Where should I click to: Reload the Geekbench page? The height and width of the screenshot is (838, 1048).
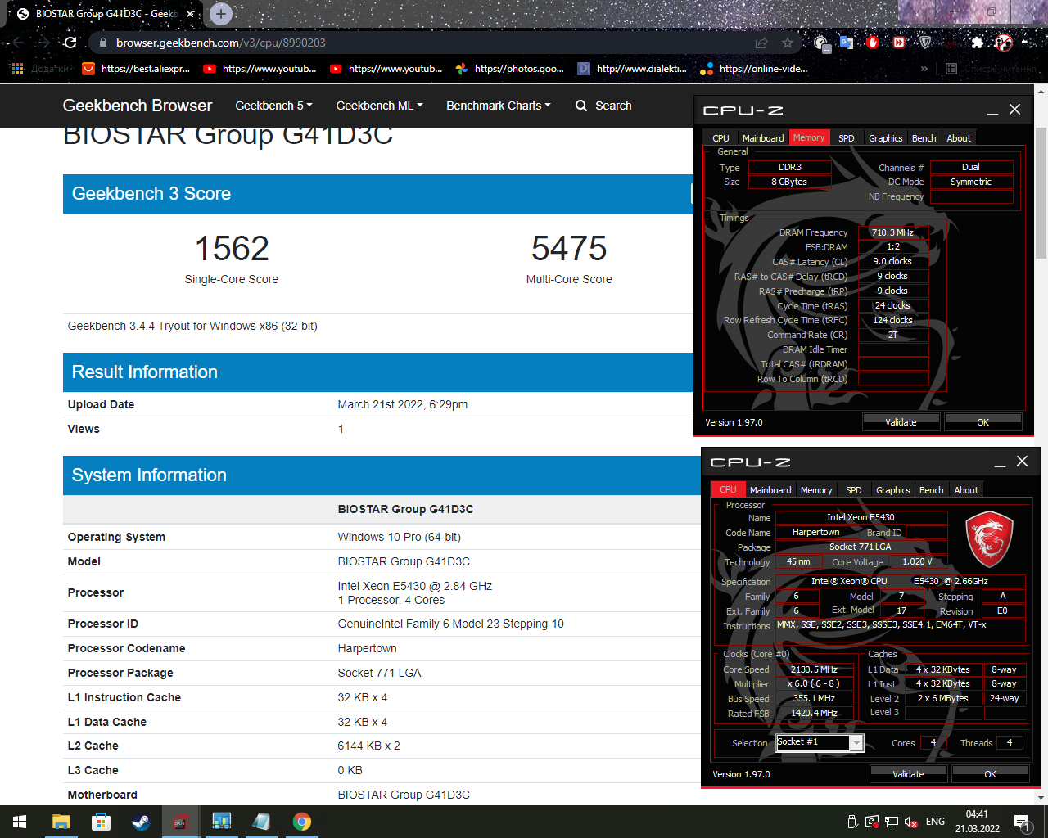(x=70, y=43)
